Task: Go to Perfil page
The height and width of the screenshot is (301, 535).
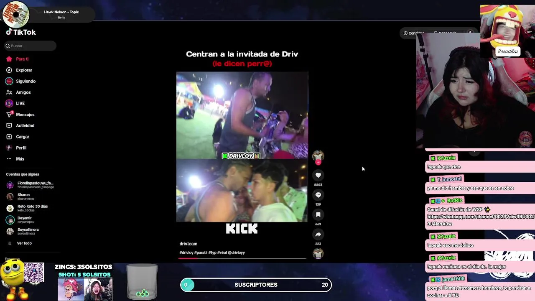Action: 21,148
